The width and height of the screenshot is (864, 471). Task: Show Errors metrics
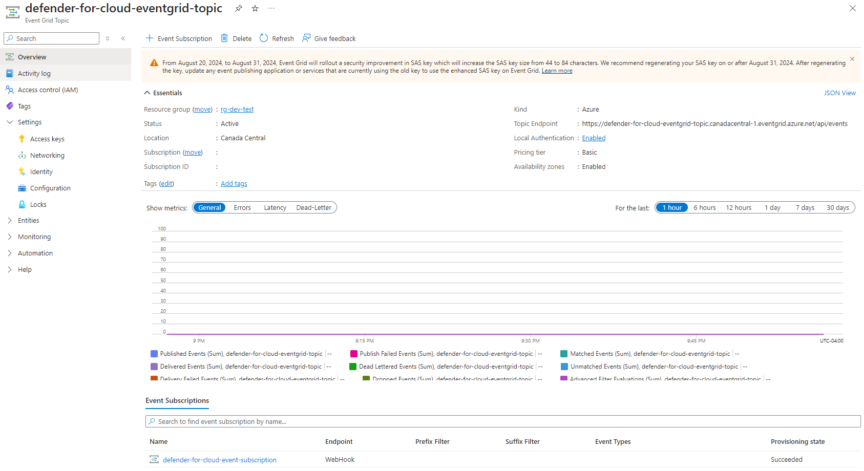(242, 207)
